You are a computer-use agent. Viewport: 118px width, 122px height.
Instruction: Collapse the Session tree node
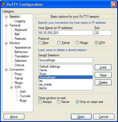pyautogui.click(x=6, y=17)
